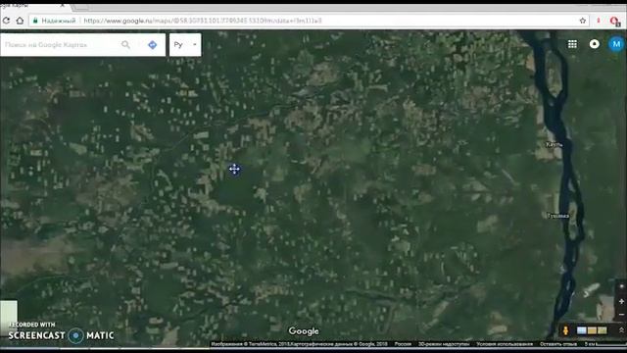Go to the browser home page icon
This screenshot has width=627, height=353.
20,21
